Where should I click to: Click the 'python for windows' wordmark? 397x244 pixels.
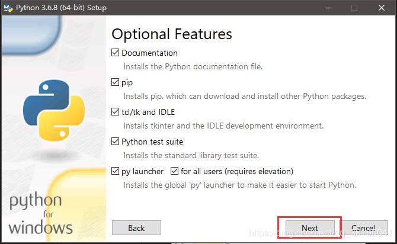tap(41, 213)
